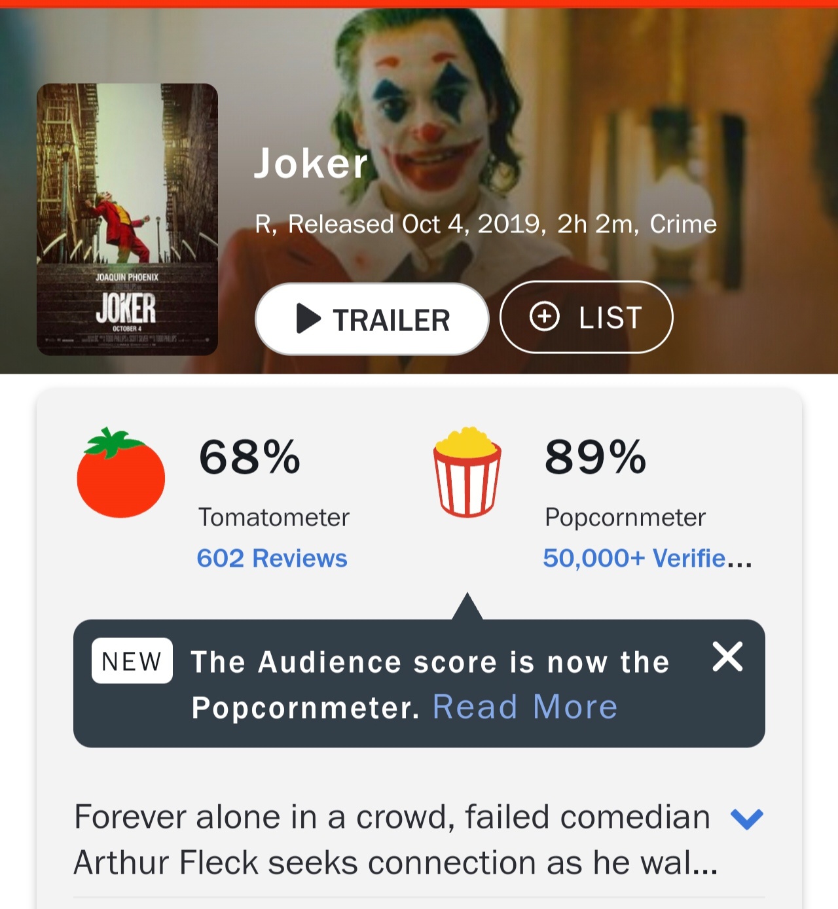Add Joker to a LIST
Viewport: 838px width, 909px height.
point(587,317)
